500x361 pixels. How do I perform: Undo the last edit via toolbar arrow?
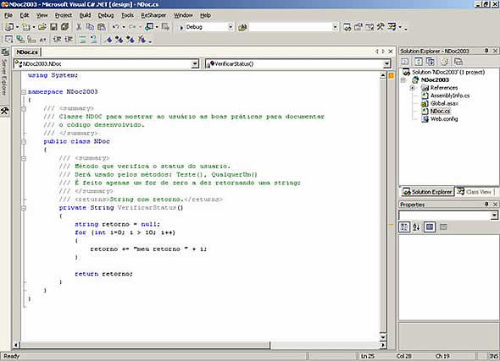(116, 27)
